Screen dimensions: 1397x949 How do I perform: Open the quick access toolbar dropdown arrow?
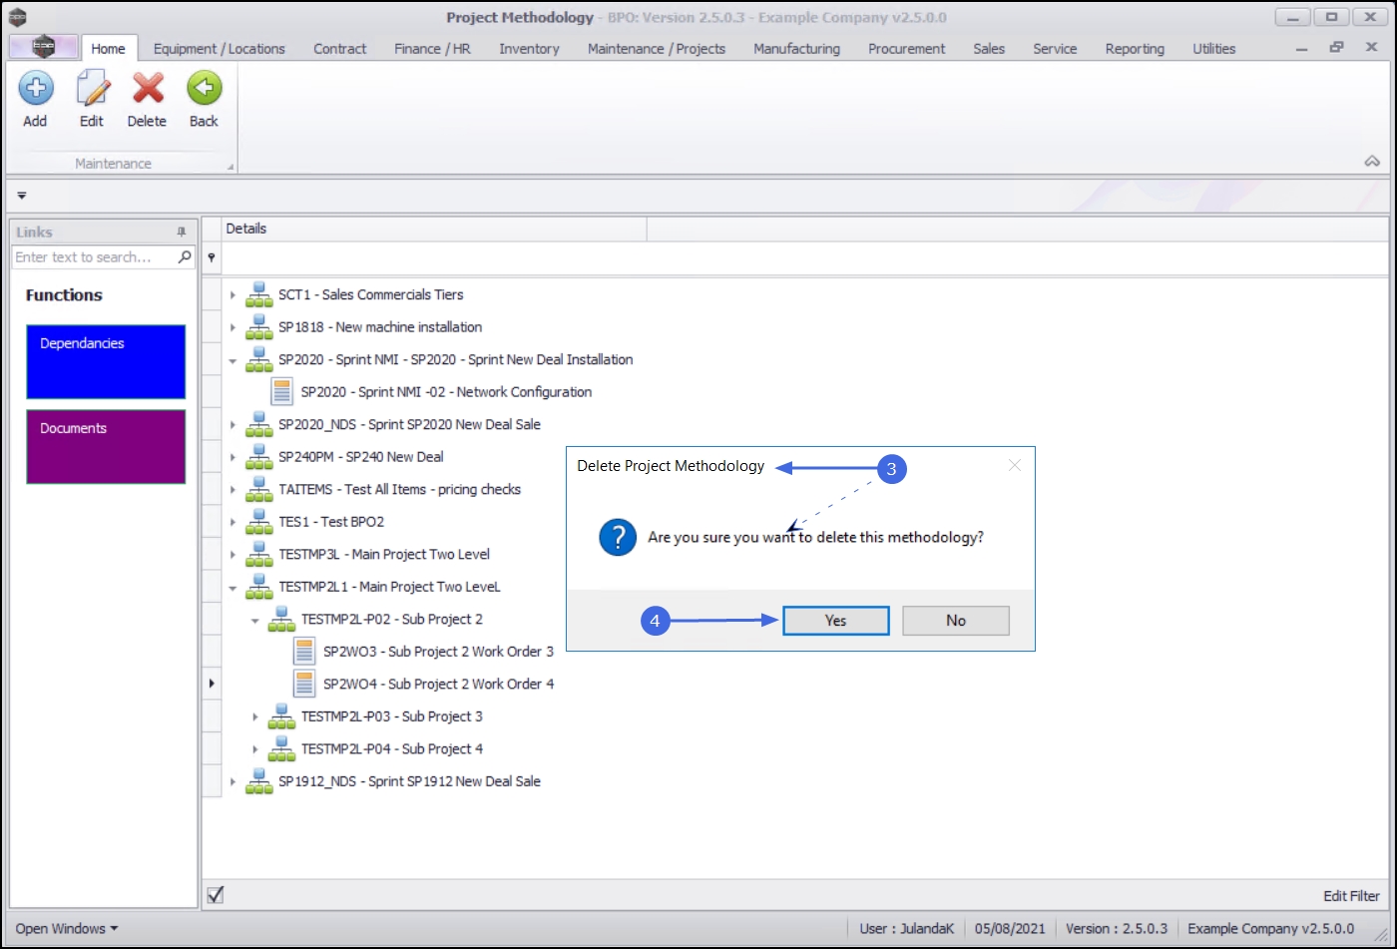point(22,196)
